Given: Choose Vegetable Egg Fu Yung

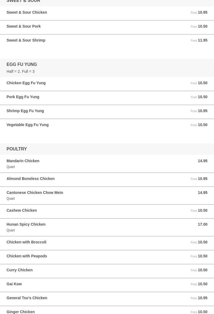Looking at the screenshot, I should pyautogui.click(x=107, y=126).
